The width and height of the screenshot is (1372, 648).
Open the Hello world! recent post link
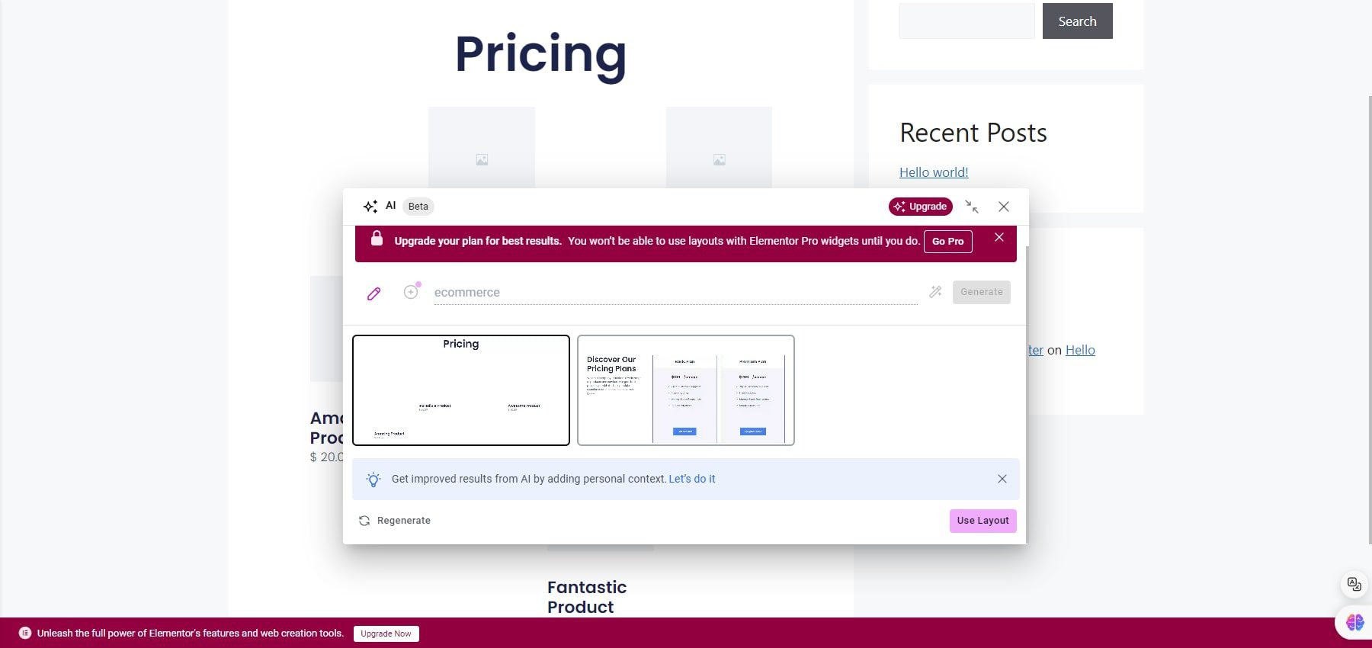933,172
